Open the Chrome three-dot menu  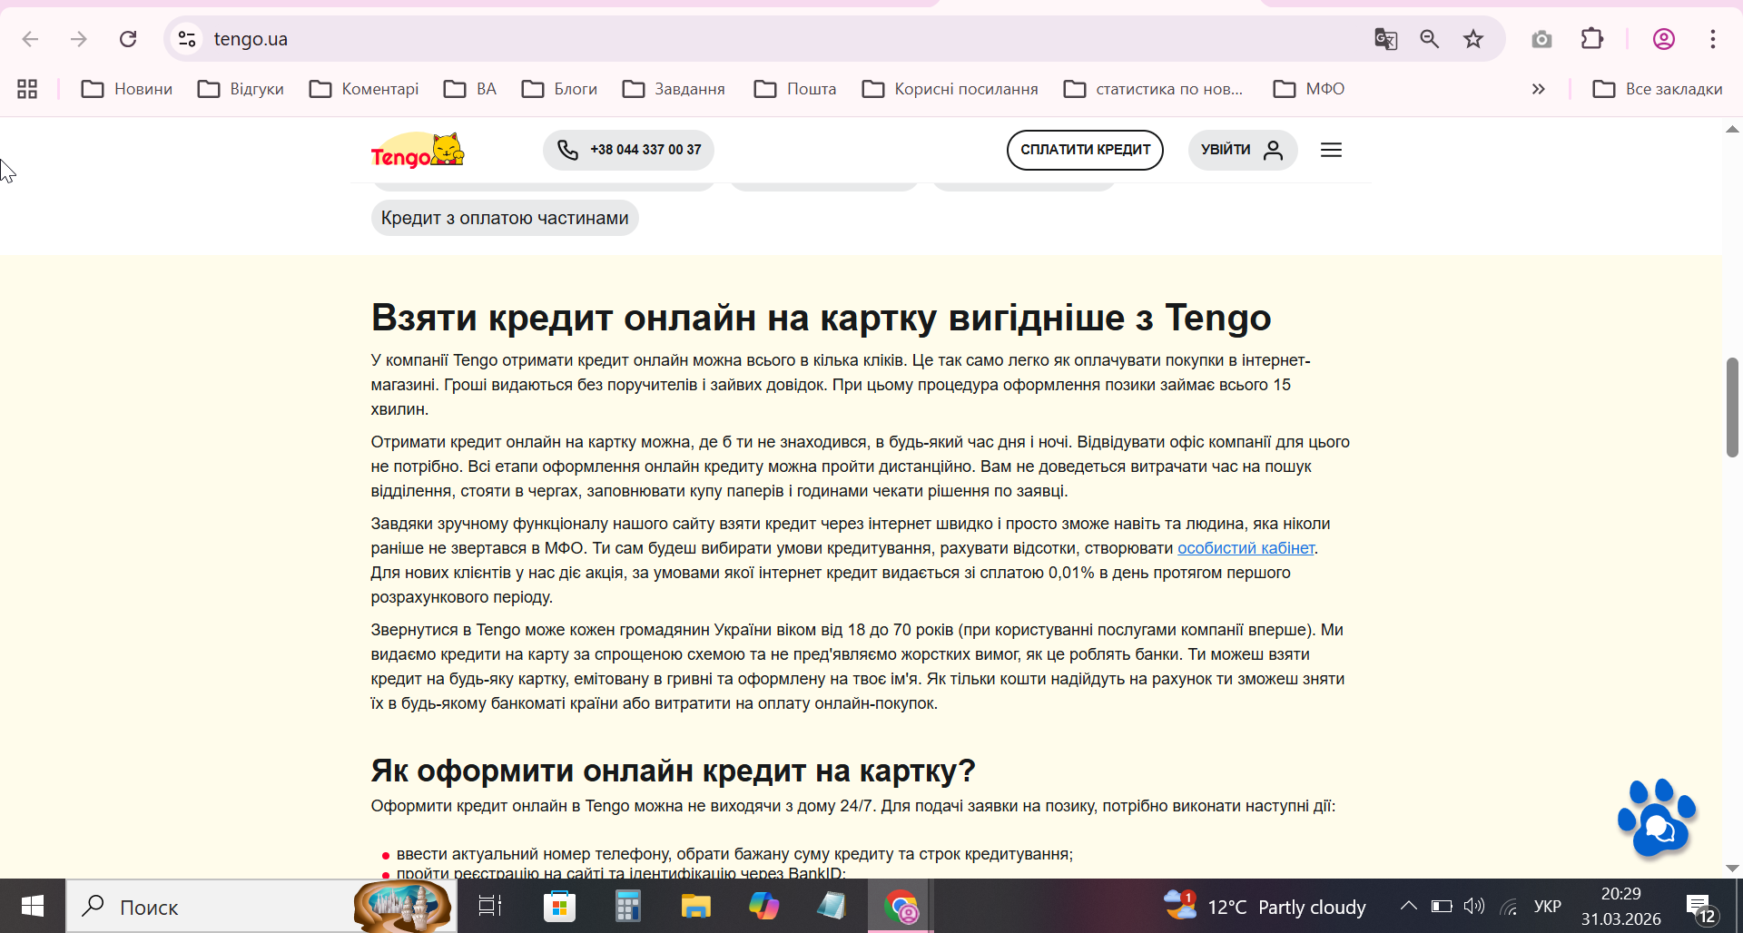(x=1713, y=39)
